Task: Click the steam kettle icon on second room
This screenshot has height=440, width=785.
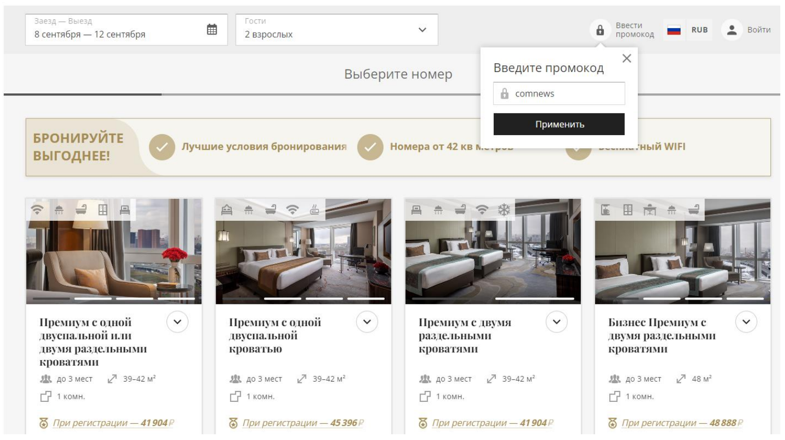Action: (314, 210)
